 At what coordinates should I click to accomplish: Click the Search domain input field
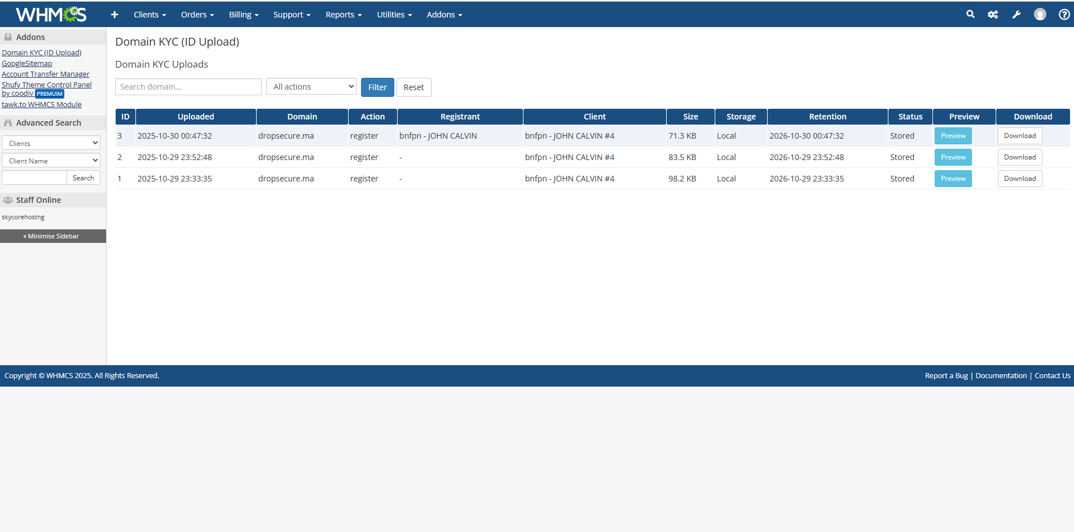point(188,87)
